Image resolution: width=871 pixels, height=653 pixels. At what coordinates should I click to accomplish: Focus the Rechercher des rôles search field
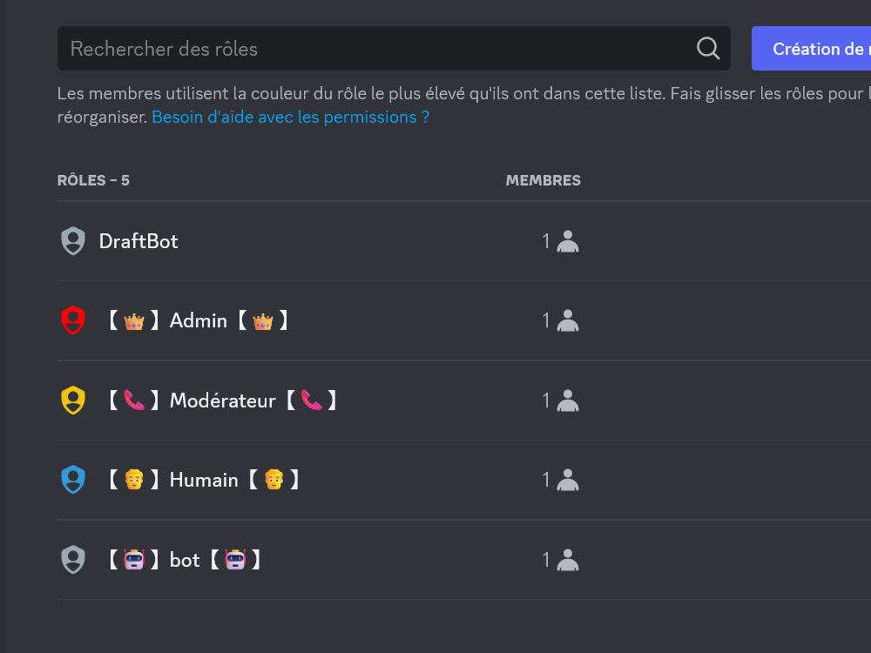(x=394, y=48)
